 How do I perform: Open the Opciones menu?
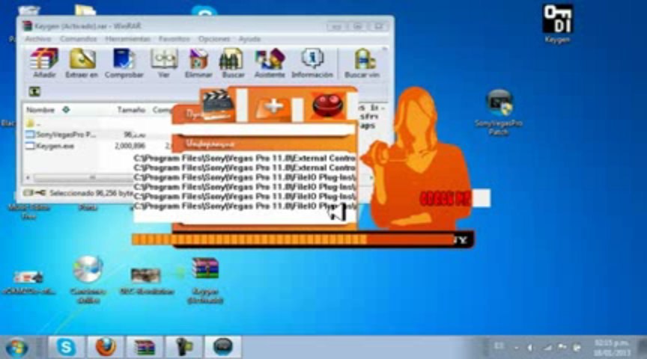(214, 39)
